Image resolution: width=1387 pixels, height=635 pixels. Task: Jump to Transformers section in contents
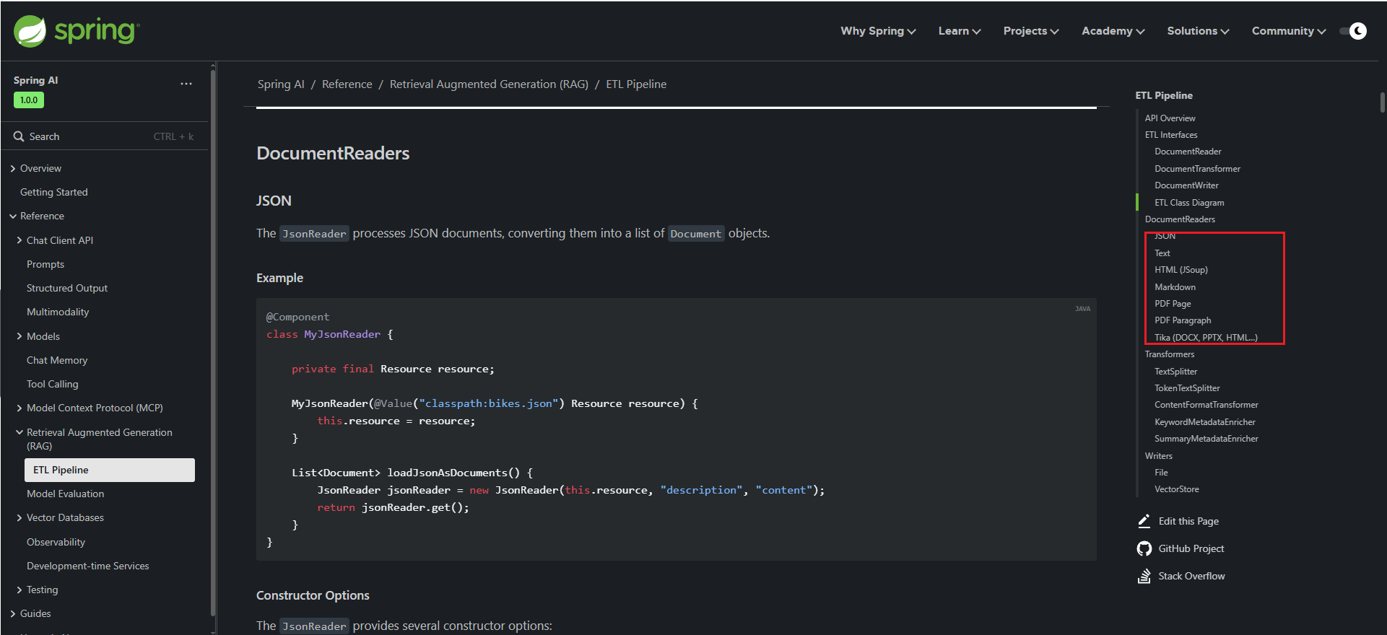pyautogui.click(x=1169, y=354)
